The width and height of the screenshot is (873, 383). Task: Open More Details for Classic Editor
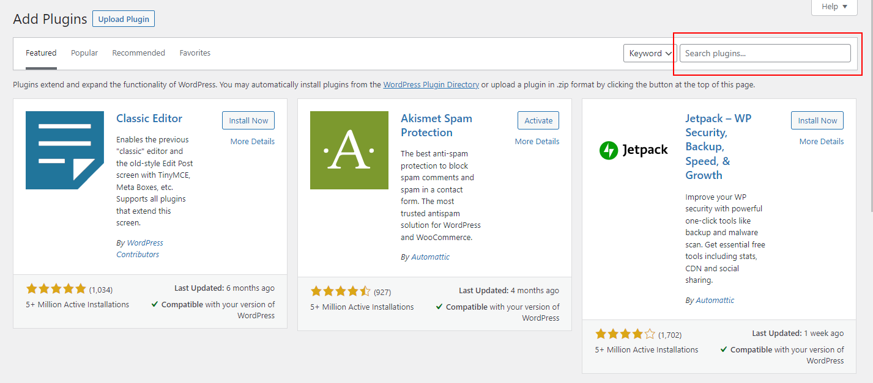pos(253,141)
